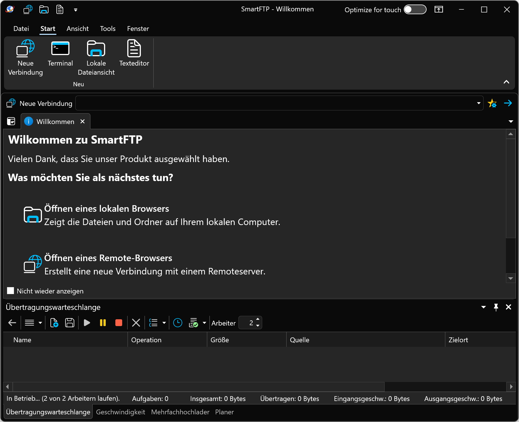Collapse the ribbon with chevron
This screenshot has width=519, height=422.
pos(506,82)
